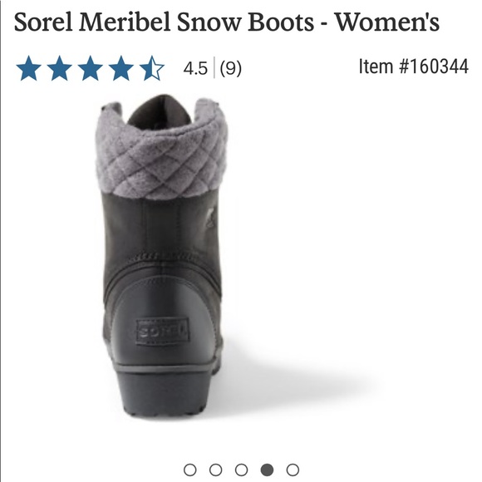
Task: Click the third blue rating star
Action: [90, 68]
